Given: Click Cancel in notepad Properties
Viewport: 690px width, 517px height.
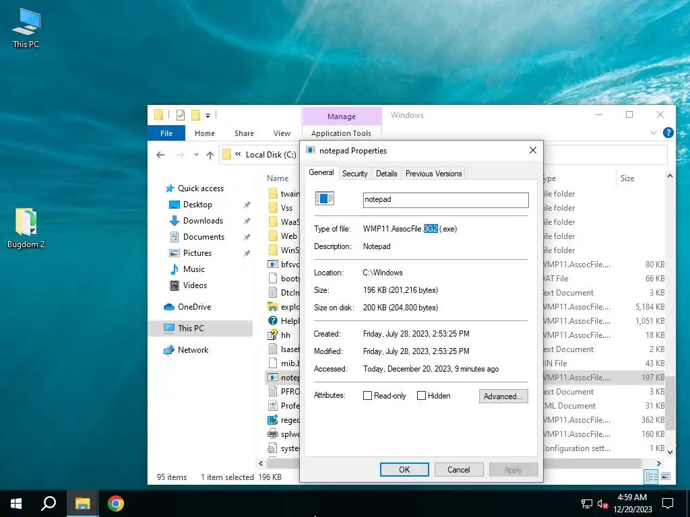Looking at the screenshot, I should coord(459,469).
